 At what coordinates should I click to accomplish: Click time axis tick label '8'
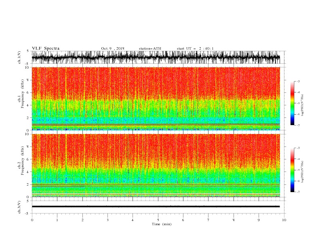(234, 220)
